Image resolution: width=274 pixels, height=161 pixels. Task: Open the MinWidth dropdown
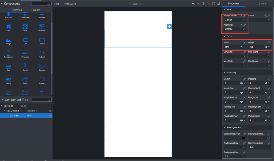coord(235,56)
